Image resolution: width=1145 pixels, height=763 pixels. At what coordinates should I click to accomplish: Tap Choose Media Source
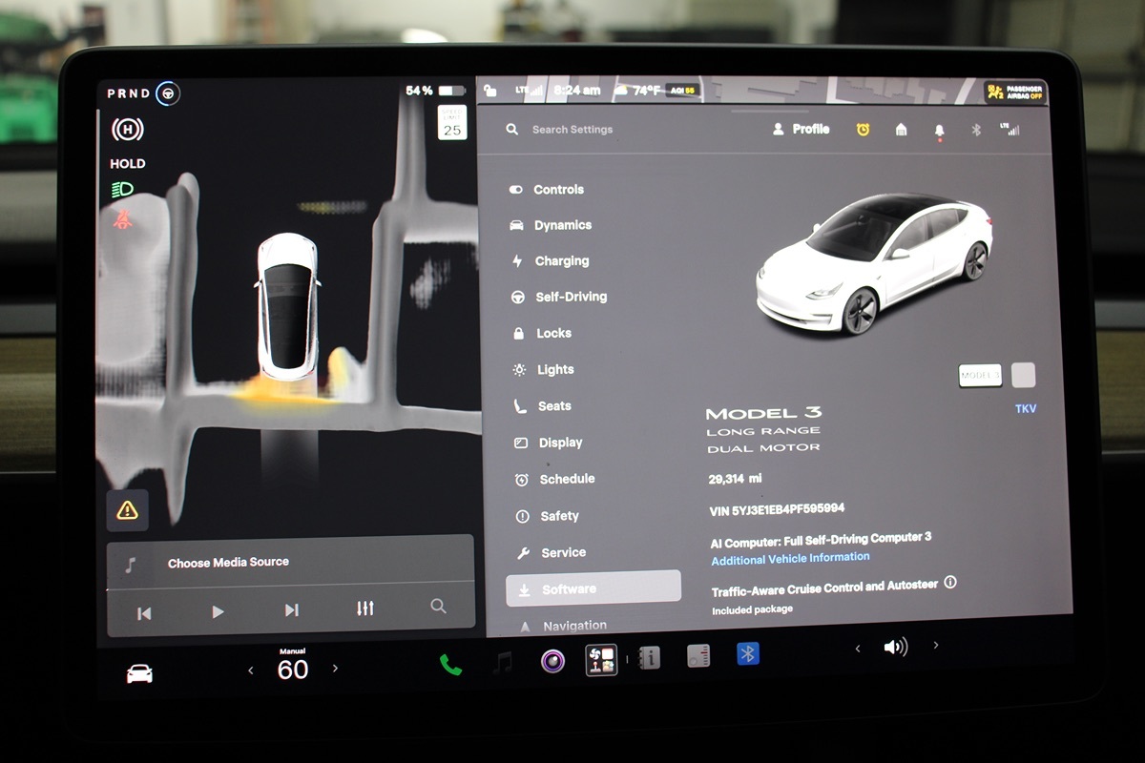tap(228, 563)
